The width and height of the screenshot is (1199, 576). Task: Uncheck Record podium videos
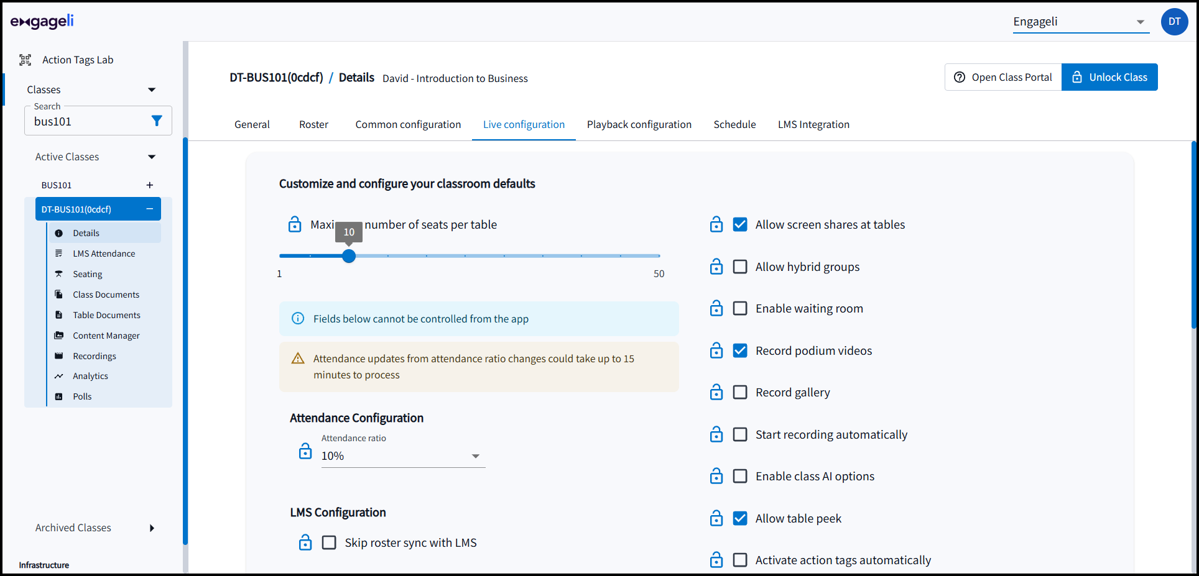click(x=740, y=350)
